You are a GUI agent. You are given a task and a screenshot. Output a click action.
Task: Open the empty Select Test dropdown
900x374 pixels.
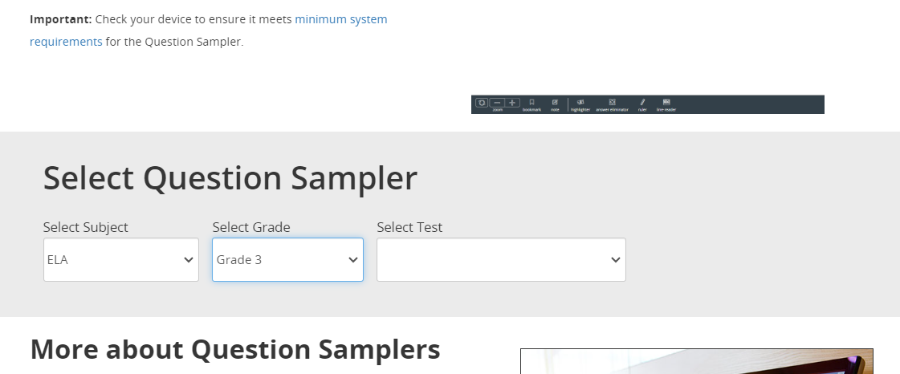501,260
